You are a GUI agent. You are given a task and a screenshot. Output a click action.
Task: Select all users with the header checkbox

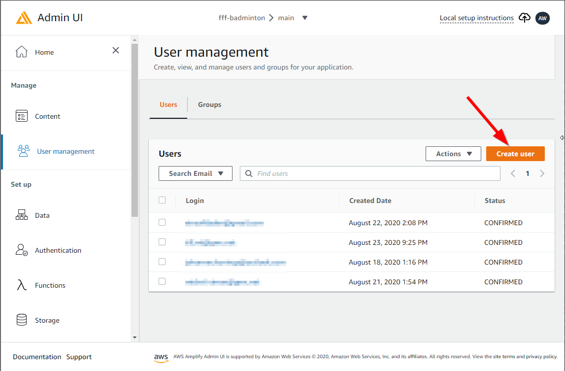tap(162, 201)
